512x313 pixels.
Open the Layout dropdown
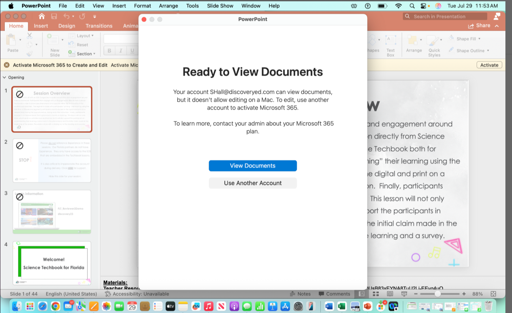tap(81, 36)
